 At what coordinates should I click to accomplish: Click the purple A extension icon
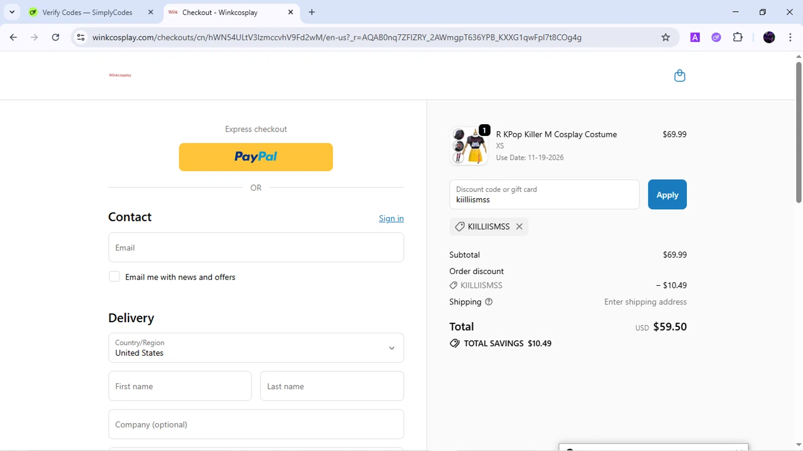tap(695, 37)
